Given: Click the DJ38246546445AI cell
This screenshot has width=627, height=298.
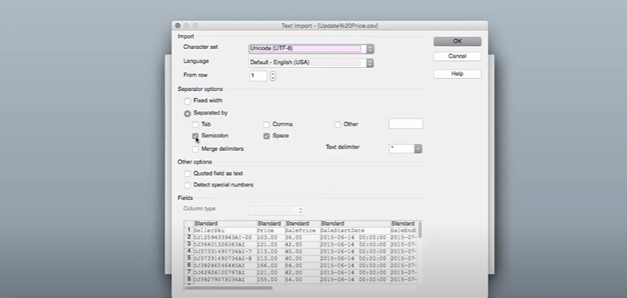Looking at the screenshot, I should point(225,266).
